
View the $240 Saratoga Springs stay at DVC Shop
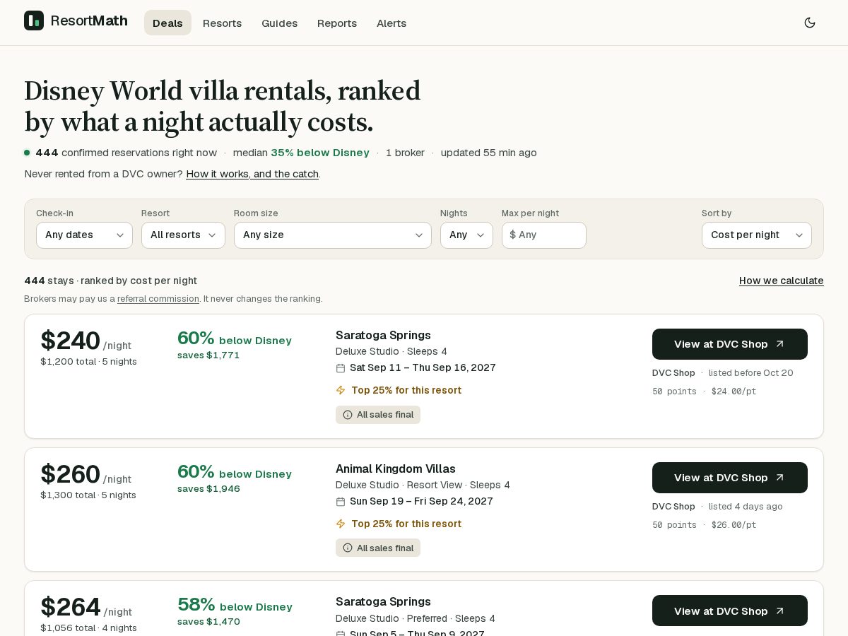(730, 344)
